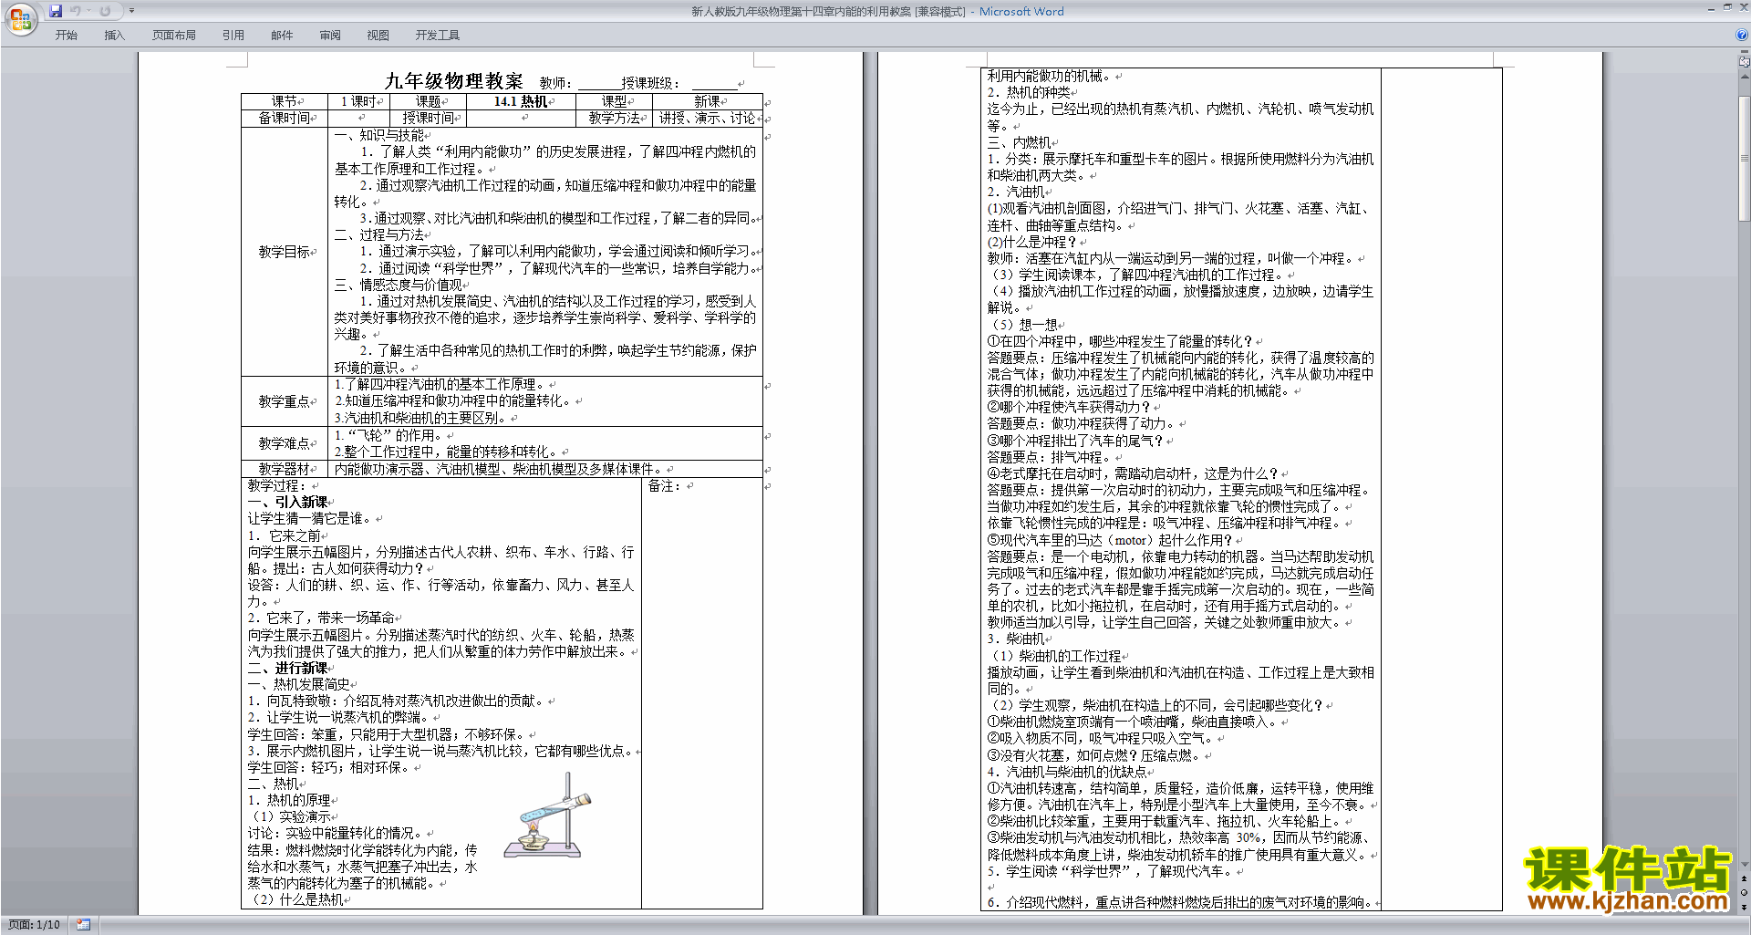Viewport: 1751px width, 935px height.
Task: Open the 页面布局 tab
Action: (x=174, y=36)
